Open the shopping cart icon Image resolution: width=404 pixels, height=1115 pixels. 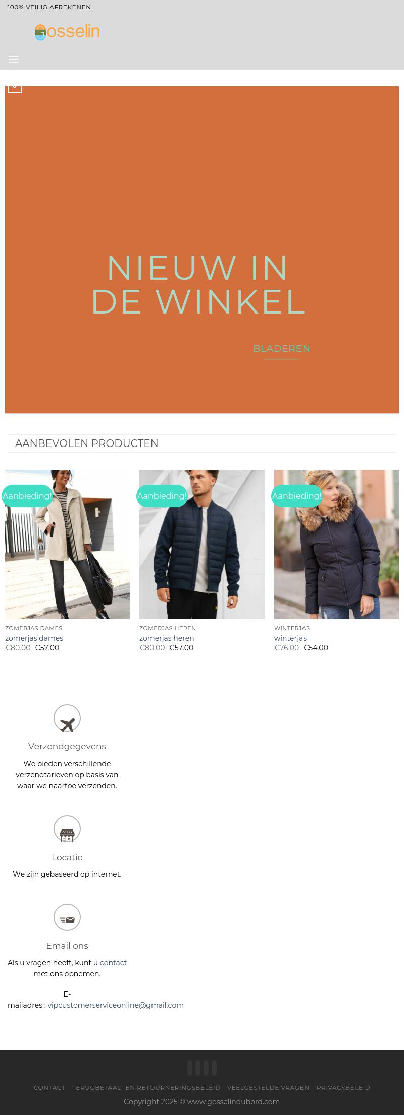[x=15, y=88]
